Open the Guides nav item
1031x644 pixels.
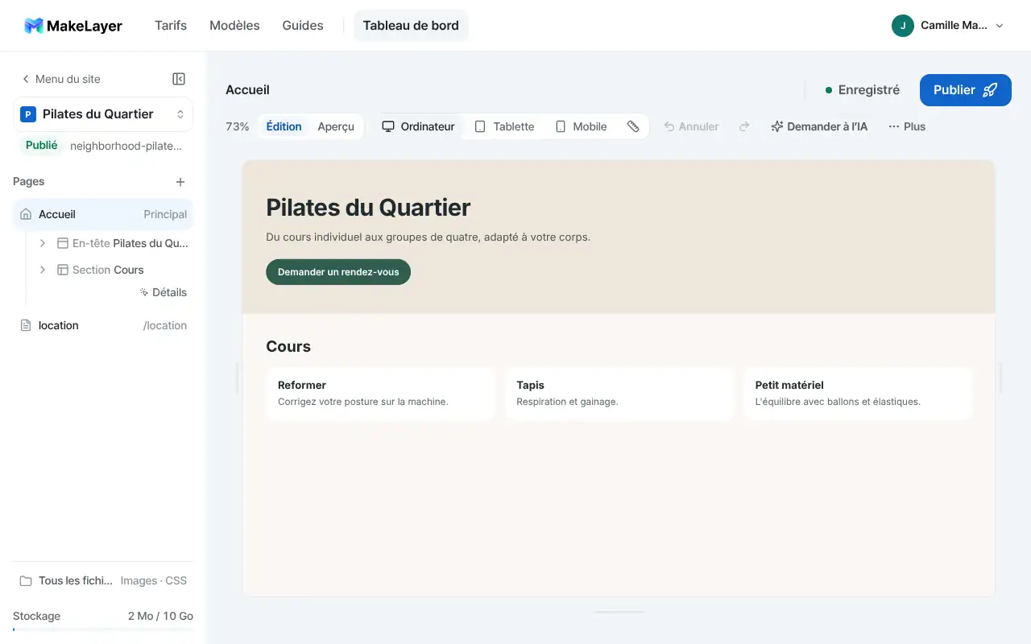(x=303, y=26)
